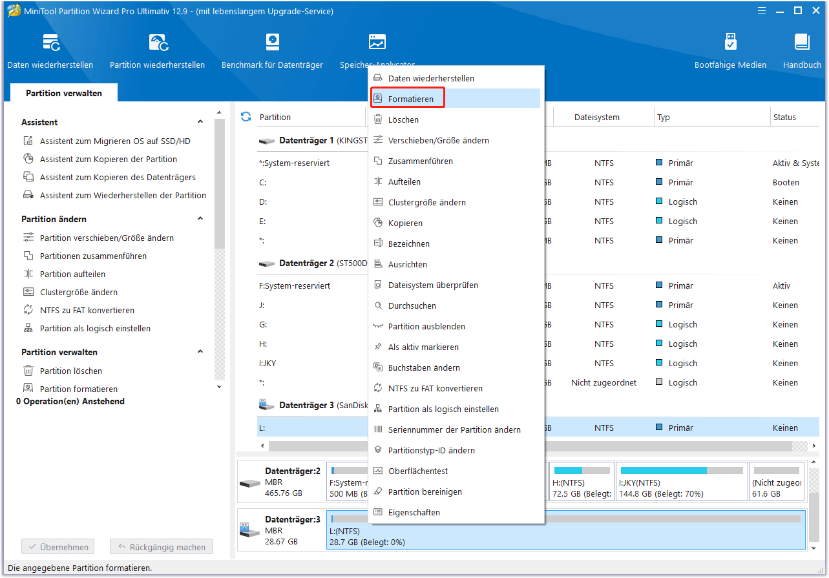Choose Formatieren in context menu

455,99
